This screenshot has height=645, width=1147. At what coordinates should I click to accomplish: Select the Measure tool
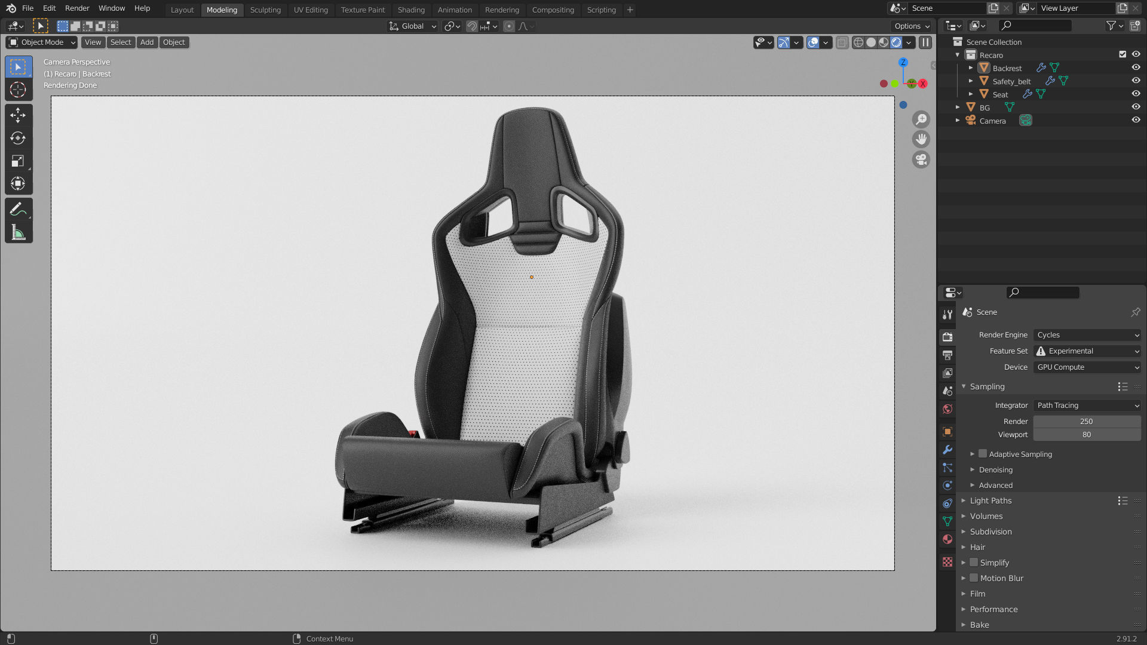tap(19, 232)
